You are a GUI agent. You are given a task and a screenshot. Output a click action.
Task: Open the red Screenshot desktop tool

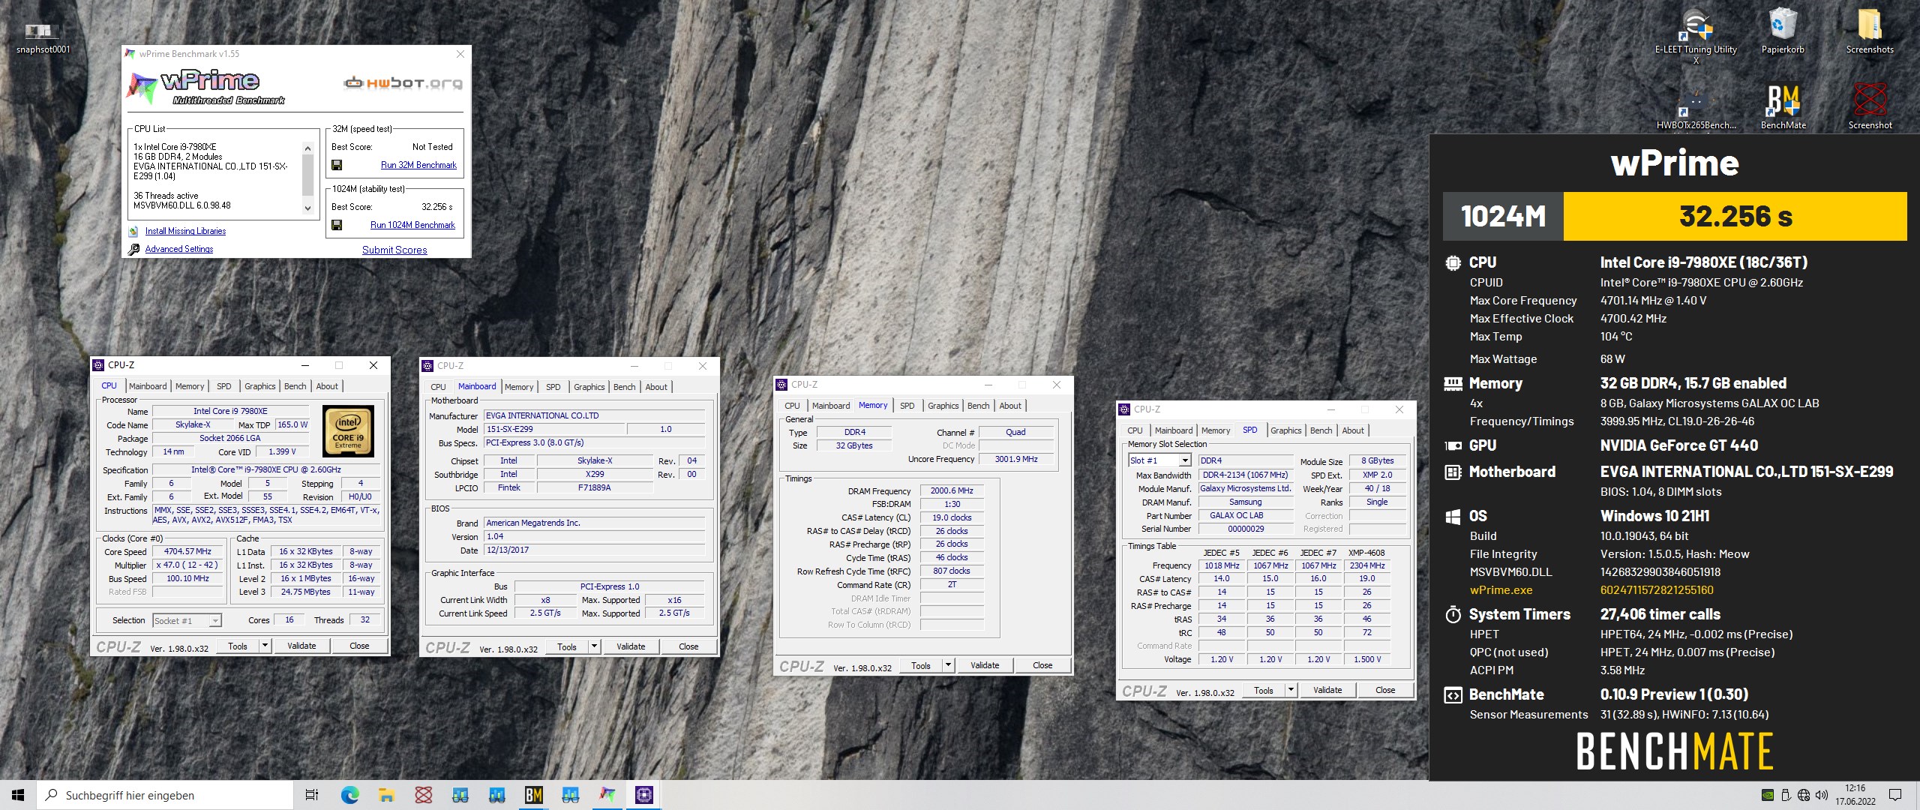[1870, 108]
